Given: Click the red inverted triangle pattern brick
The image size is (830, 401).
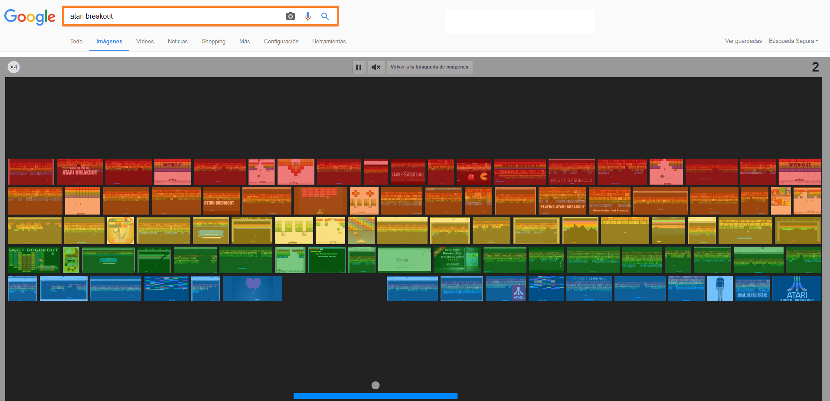Looking at the screenshot, I should coord(296,172).
